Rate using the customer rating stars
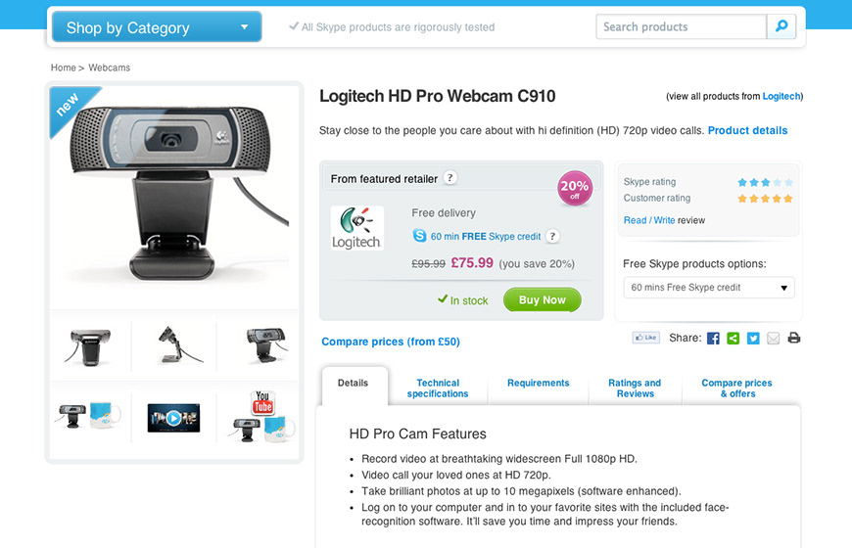 pyautogui.click(x=765, y=199)
